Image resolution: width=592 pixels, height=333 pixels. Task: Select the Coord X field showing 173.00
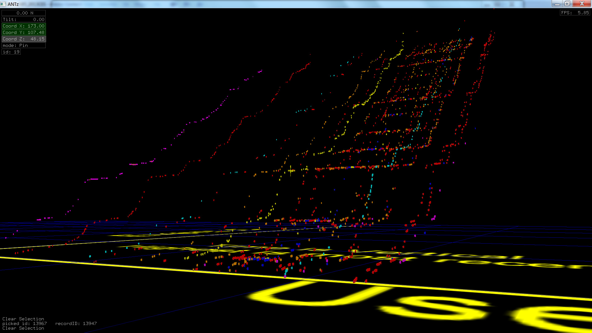[x=24, y=26]
